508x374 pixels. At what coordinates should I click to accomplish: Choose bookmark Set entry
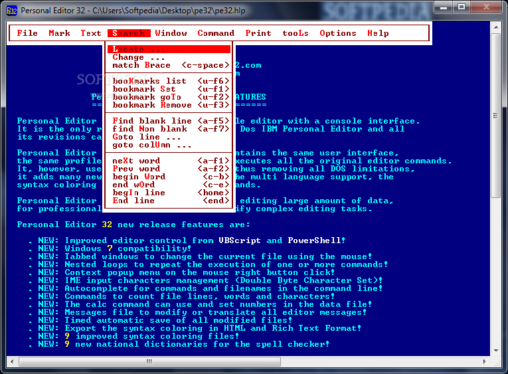169,89
